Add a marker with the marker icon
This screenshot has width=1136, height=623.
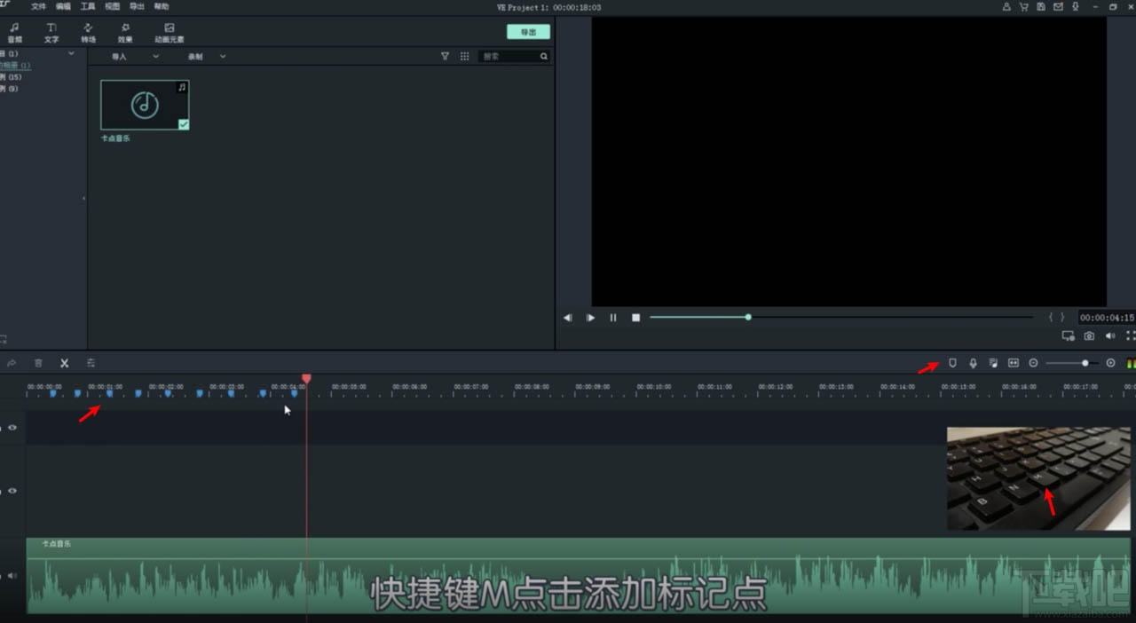click(x=952, y=363)
